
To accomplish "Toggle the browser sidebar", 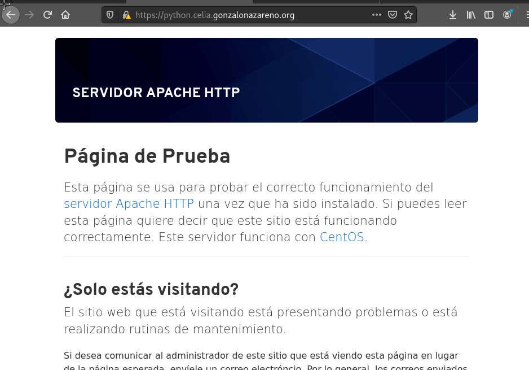I will [488, 15].
